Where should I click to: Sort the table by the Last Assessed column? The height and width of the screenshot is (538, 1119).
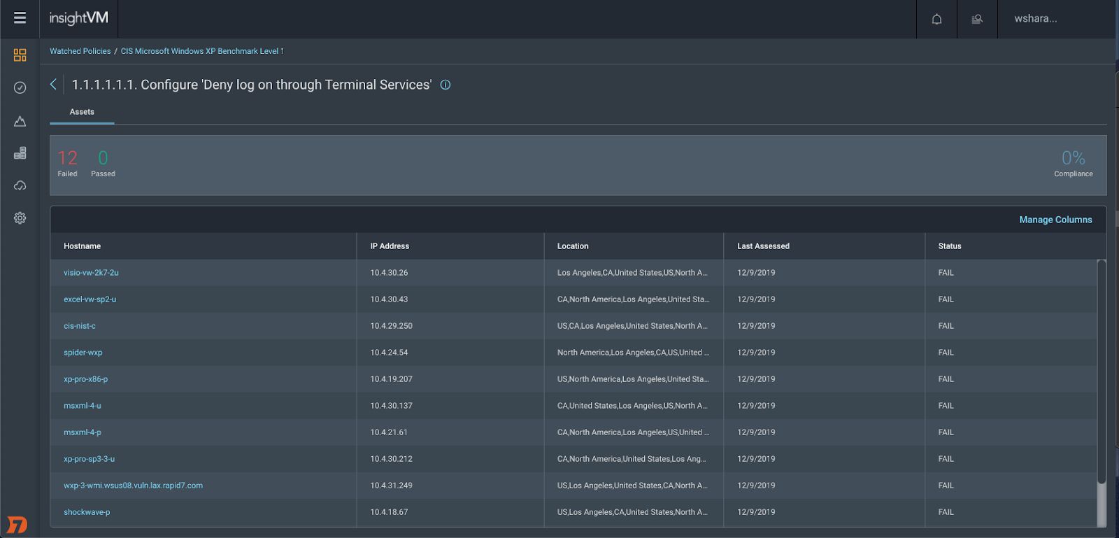(763, 246)
